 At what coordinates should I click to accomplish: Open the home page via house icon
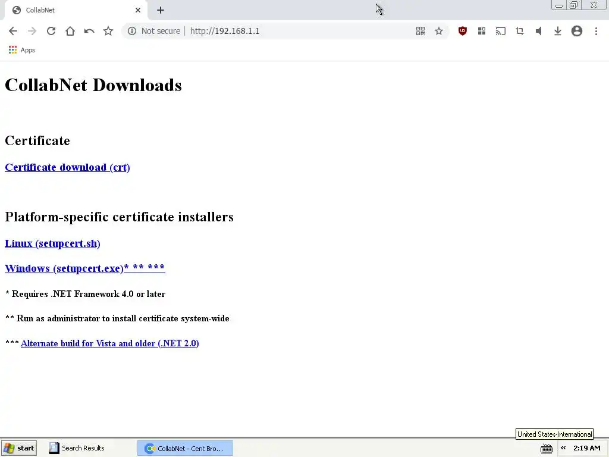(70, 31)
